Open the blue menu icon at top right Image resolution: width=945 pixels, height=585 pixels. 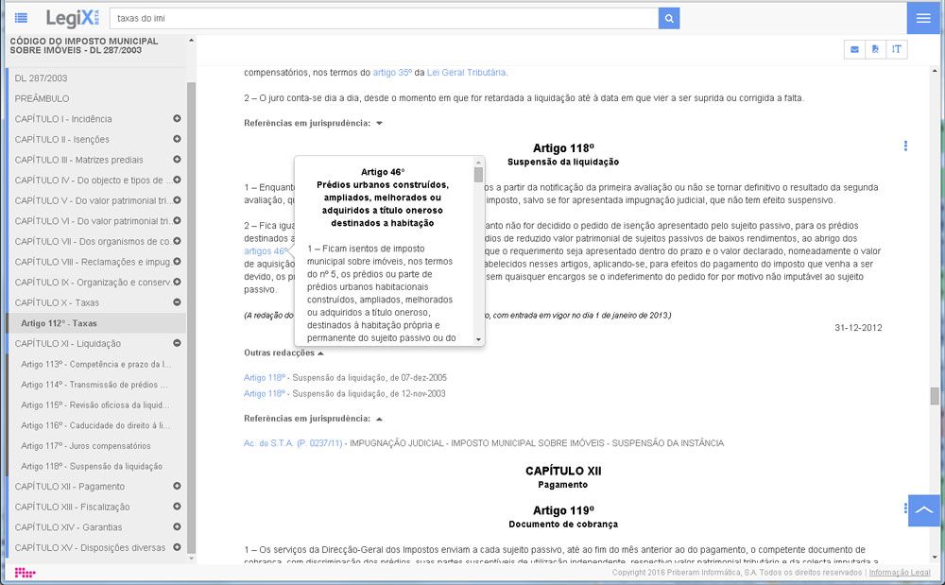[x=923, y=17]
